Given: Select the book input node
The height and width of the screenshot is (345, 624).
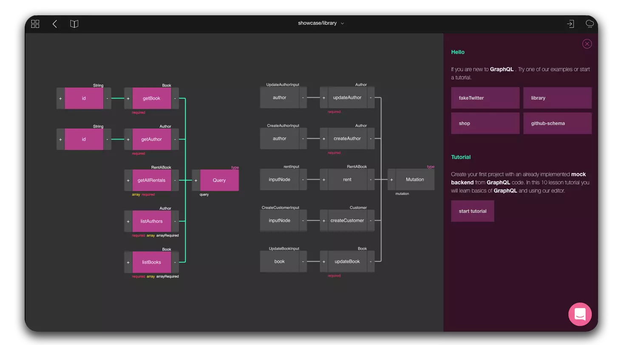Looking at the screenshot, I should click(279, 261).
